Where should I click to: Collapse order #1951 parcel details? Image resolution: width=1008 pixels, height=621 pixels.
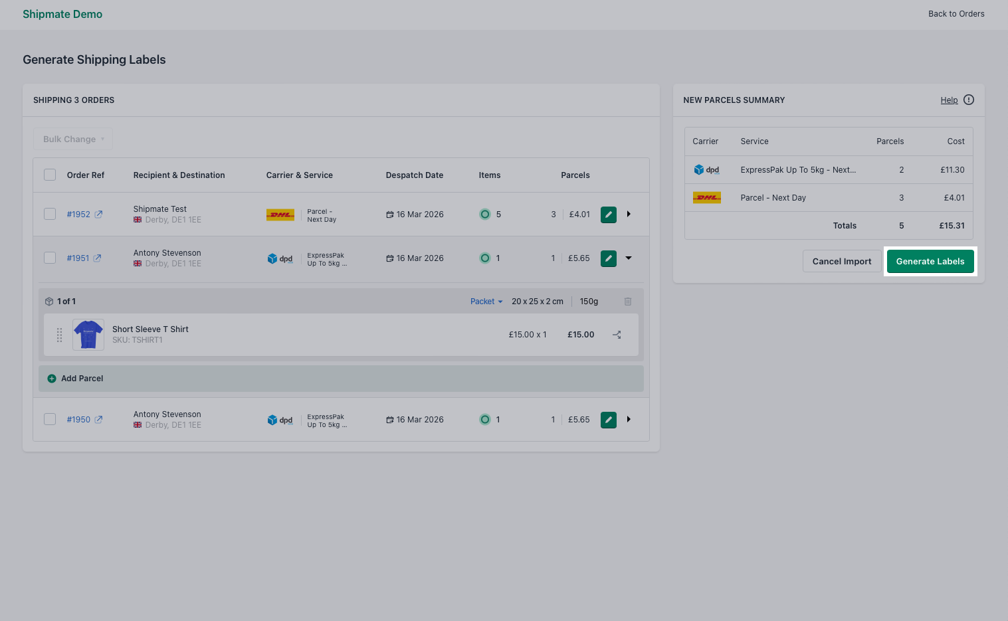[x=629, y=258]
